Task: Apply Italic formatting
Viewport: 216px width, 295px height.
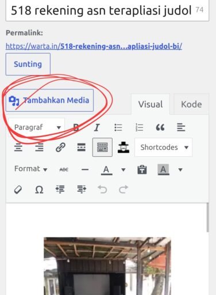Action: pyautogui.click(x=97, y=127)
